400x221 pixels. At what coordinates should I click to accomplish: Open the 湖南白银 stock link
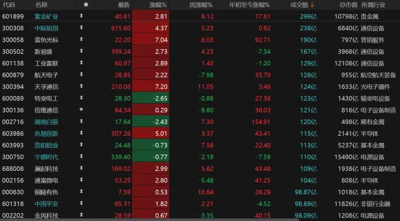46,122
